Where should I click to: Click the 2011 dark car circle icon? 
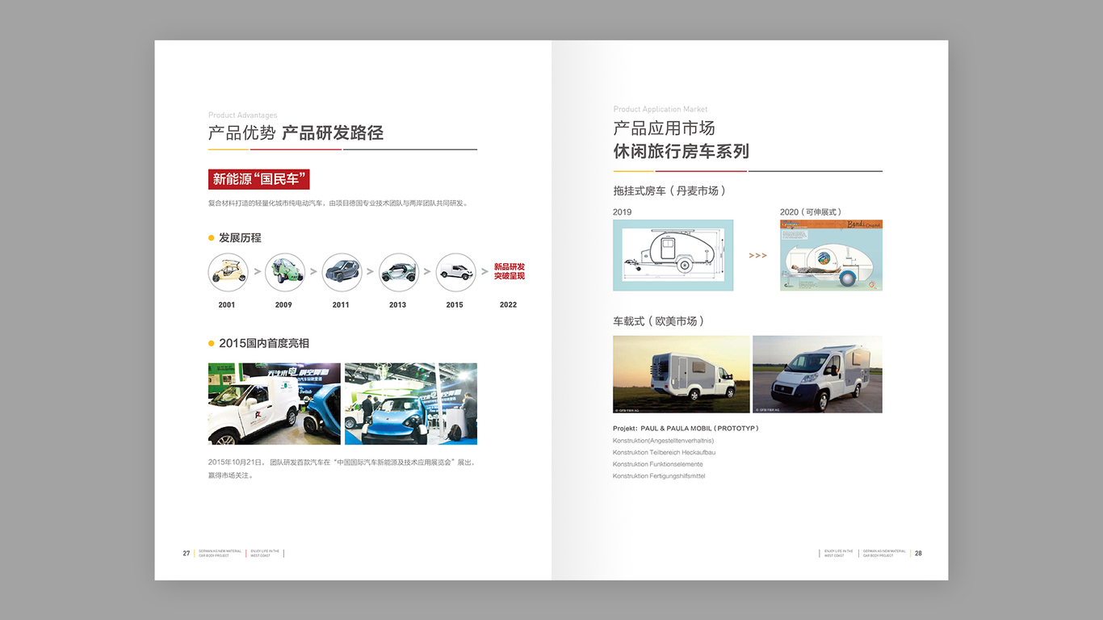coord(342,272)
